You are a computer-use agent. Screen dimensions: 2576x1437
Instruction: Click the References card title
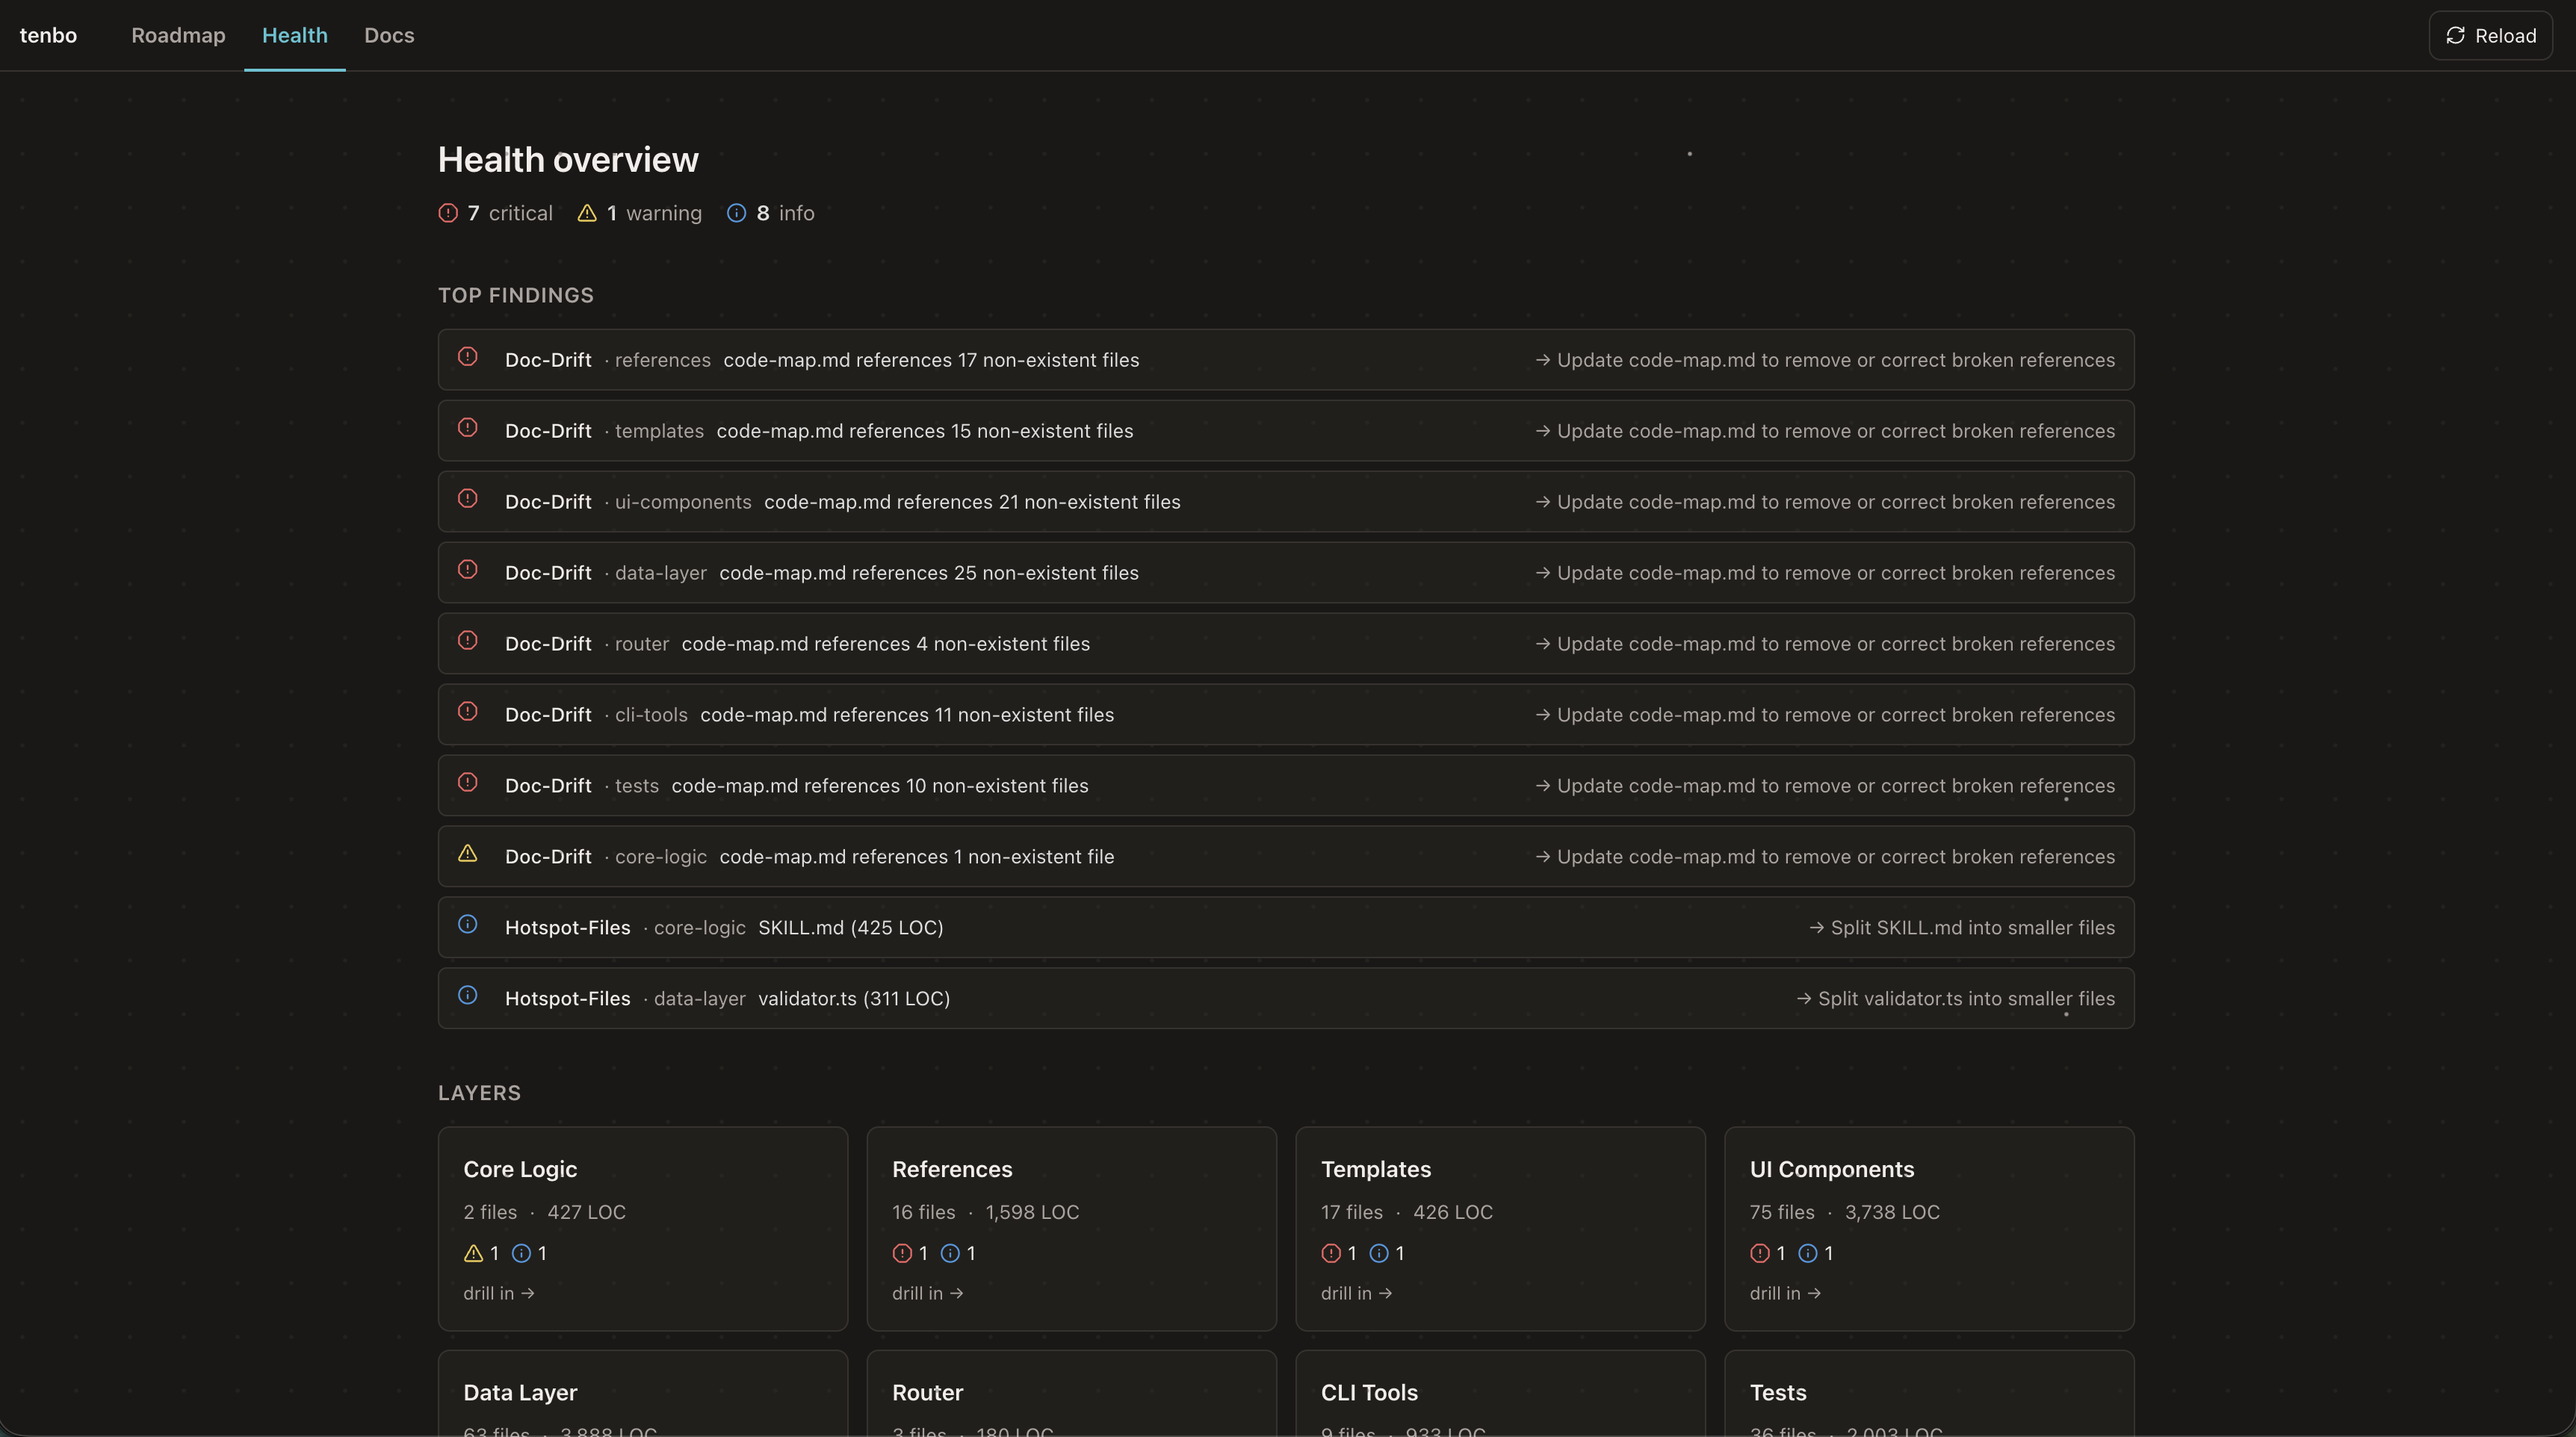pos(952,1170)
